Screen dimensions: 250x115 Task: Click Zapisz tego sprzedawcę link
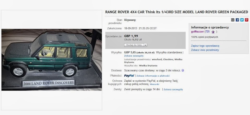pyautogui.click(x=205, y=46)
